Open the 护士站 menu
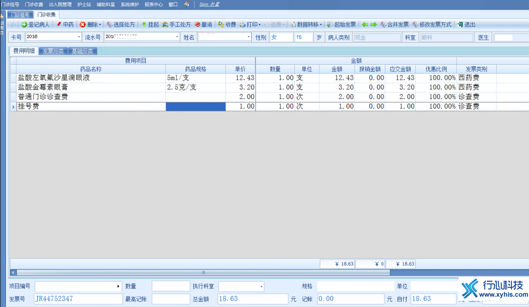 [x=84, y=5]
